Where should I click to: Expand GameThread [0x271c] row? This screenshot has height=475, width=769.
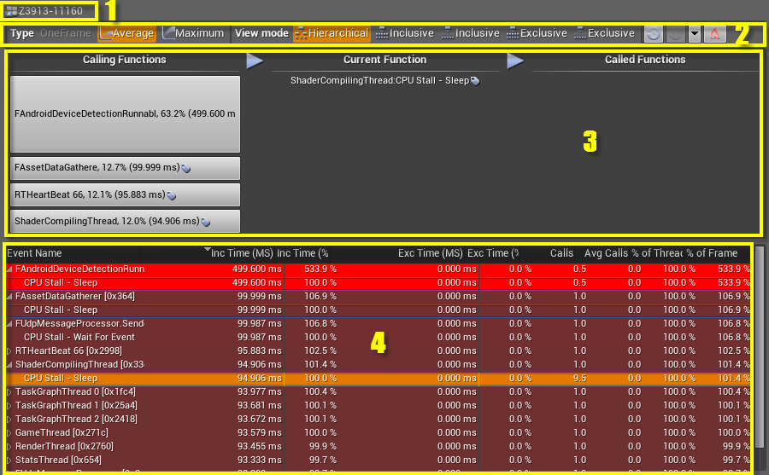click(x=9, y=433)
